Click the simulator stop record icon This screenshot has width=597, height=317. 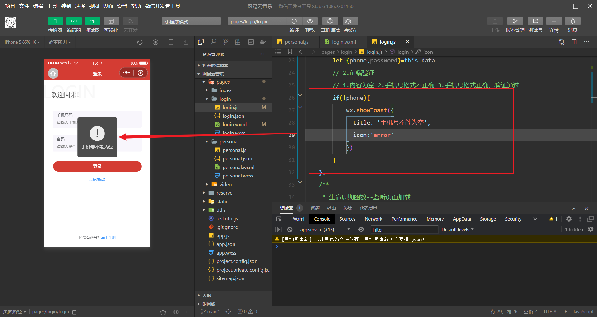click(155, 42)
